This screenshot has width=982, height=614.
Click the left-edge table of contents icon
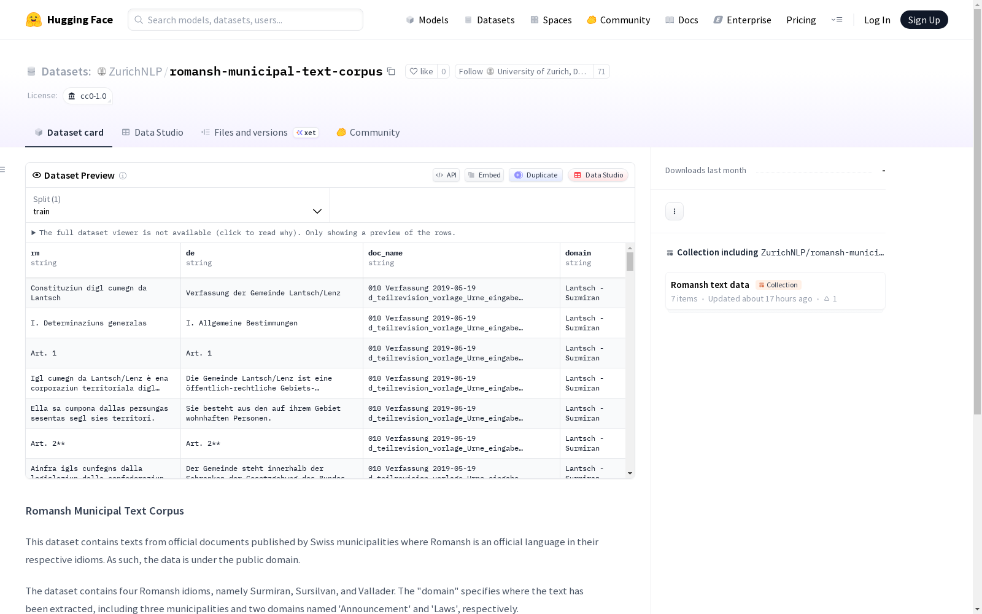[3, 169]
